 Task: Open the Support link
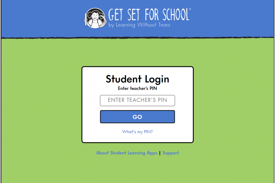click(x=171, y=153)
